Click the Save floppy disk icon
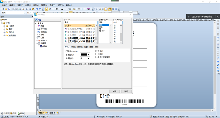 coord(9,9)
